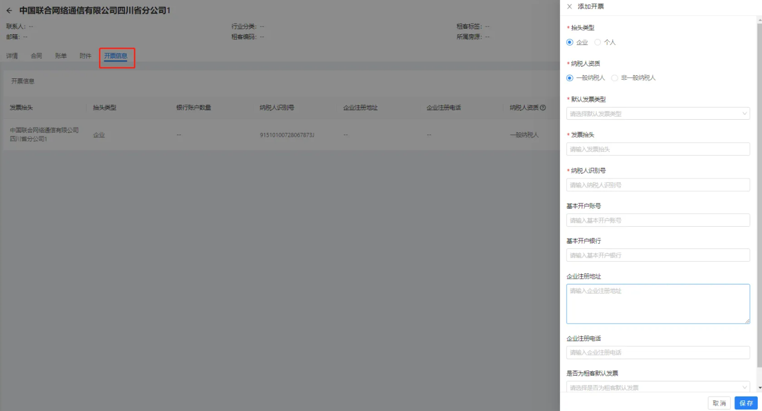The width and height of the screenshot is (762, 411).
Task: Switch to the 账单 tab
Action: [x=61, y=56]
